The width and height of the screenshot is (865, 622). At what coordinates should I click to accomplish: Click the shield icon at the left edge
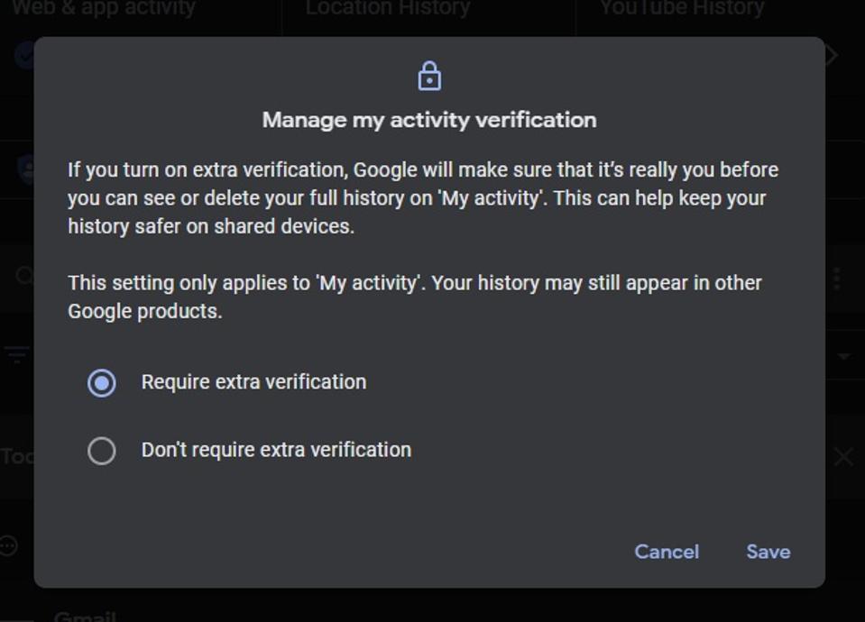[x=24, y=168]
